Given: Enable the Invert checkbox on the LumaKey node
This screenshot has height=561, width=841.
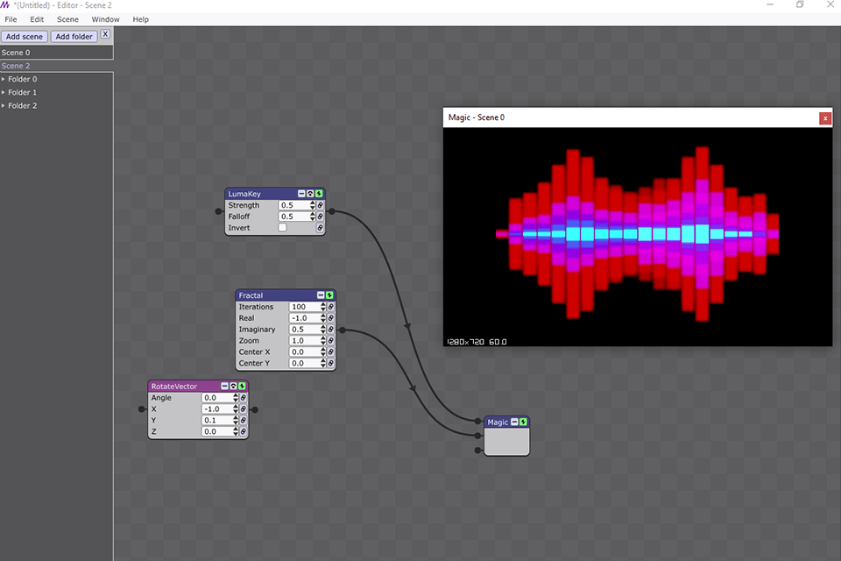Looking at the screenshot, I should coord(282,227).
